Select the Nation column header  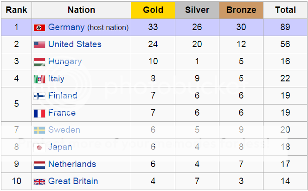pos(81,10)
